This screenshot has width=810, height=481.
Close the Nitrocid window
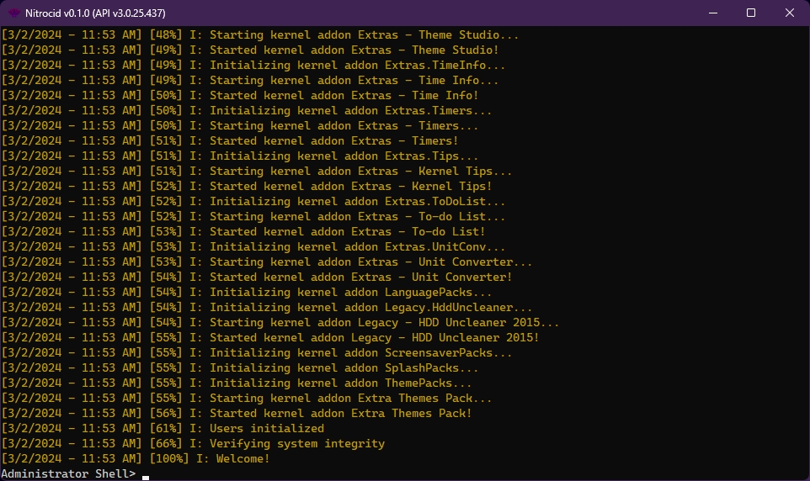point(790,13)
